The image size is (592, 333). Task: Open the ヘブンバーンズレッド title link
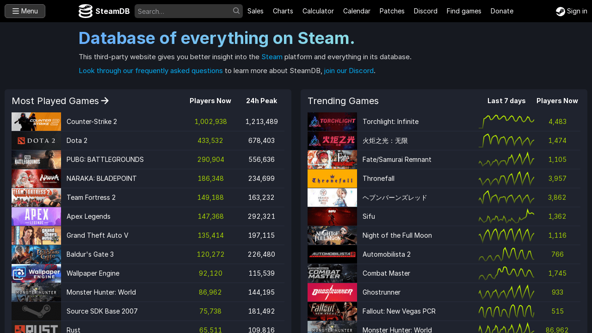click(395, 197)
